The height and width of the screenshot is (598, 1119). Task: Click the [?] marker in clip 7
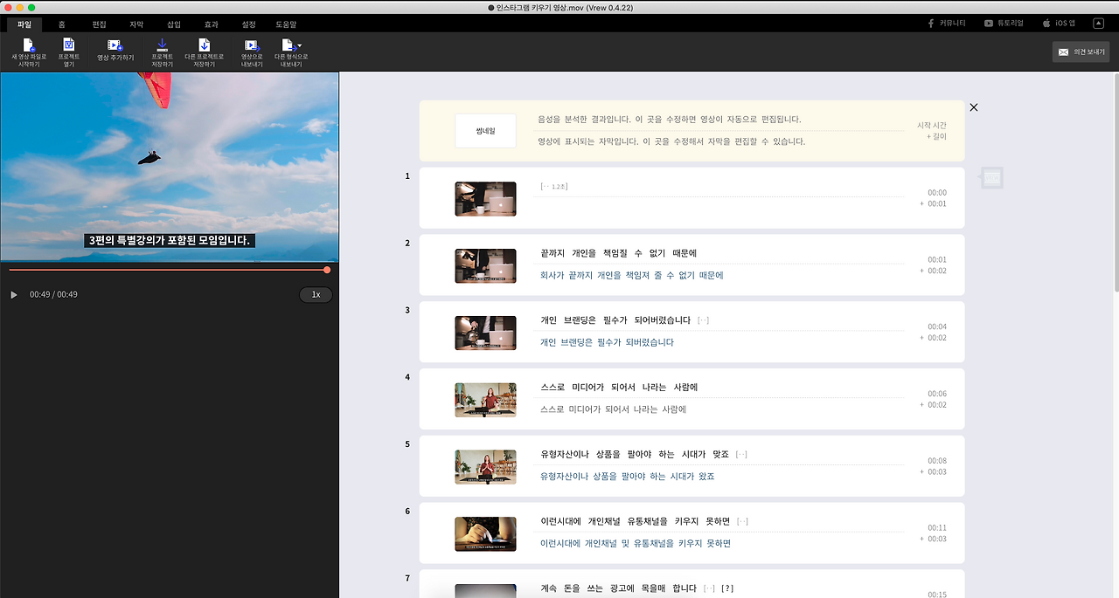[726, 588]
